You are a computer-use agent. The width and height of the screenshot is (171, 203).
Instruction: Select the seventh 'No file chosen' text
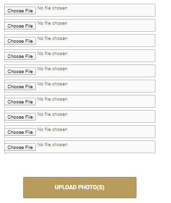click(52, 99)
